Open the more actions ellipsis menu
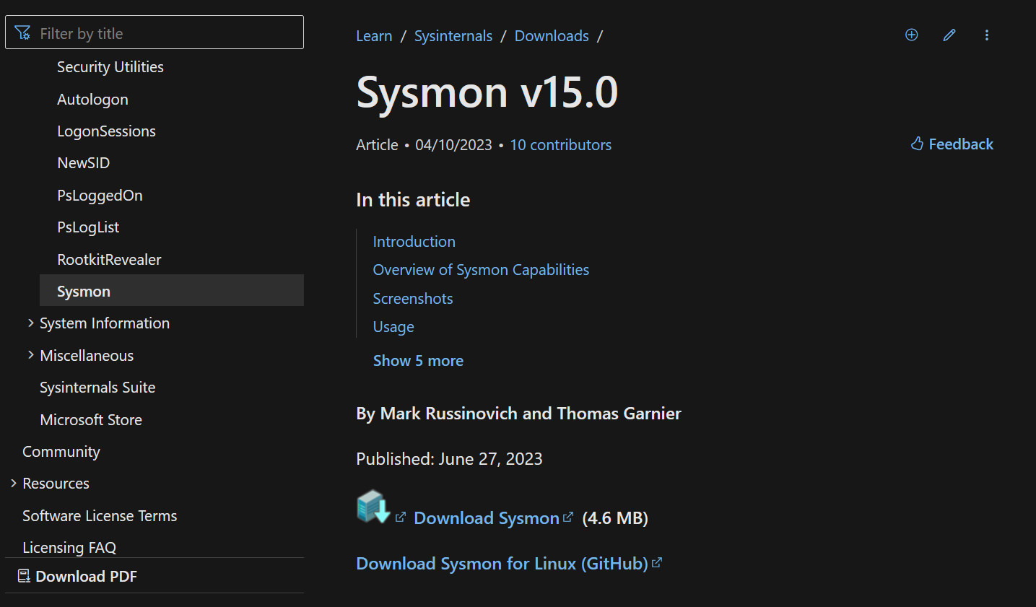The width and height of the screenshot is (1036, 607). (986, 35)
